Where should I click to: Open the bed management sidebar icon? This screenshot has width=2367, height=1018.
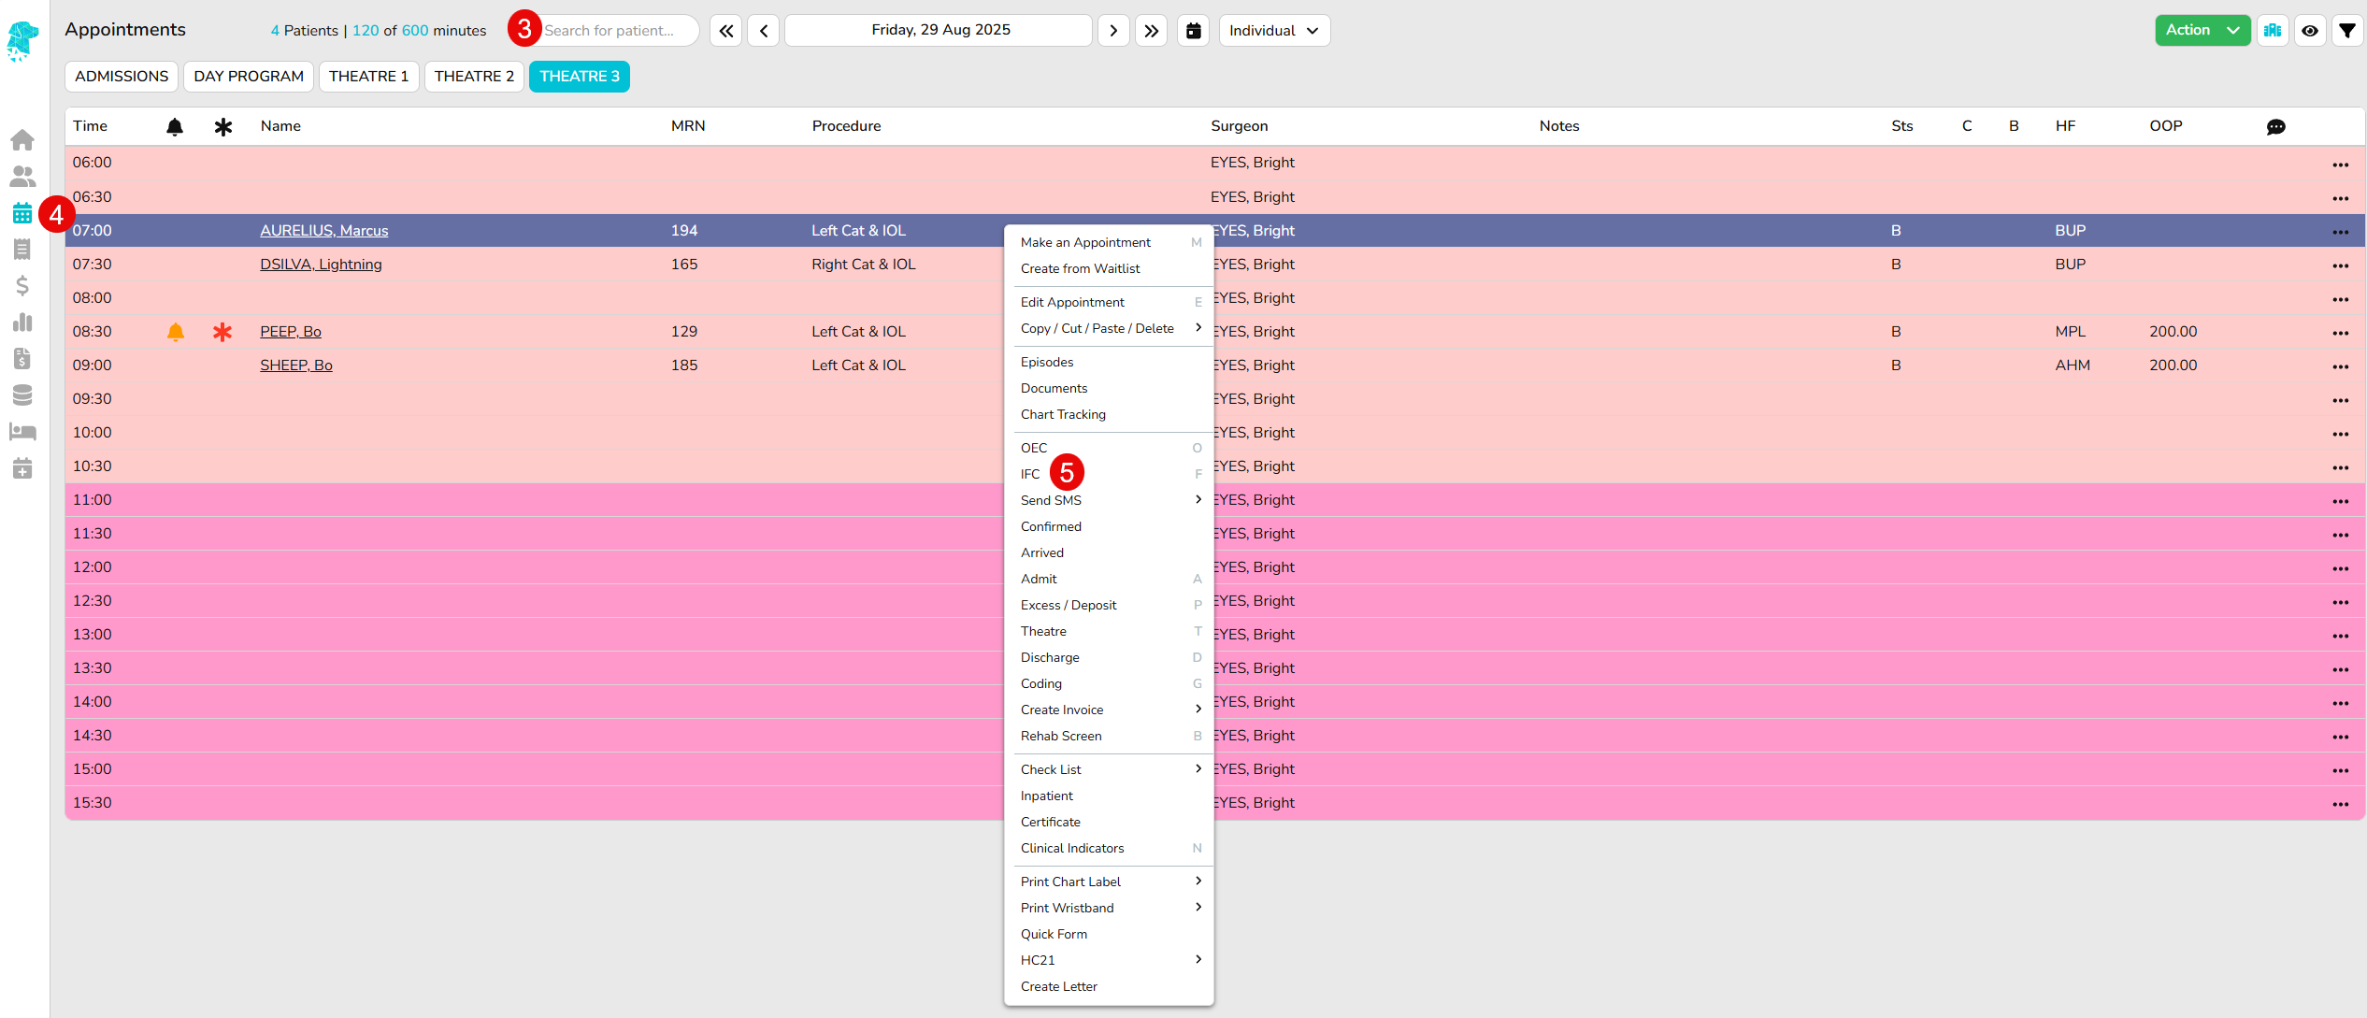(22, 432)
